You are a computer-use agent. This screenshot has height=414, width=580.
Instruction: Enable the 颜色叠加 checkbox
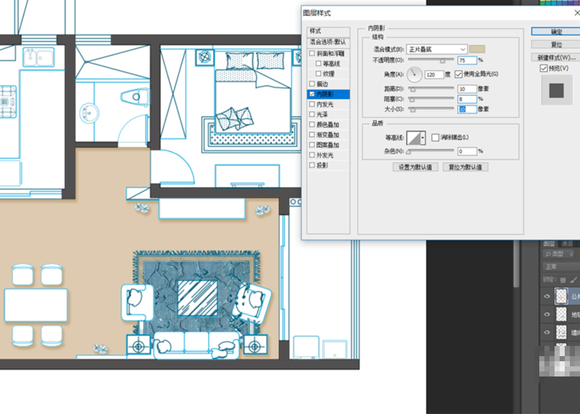pos(312,125)
